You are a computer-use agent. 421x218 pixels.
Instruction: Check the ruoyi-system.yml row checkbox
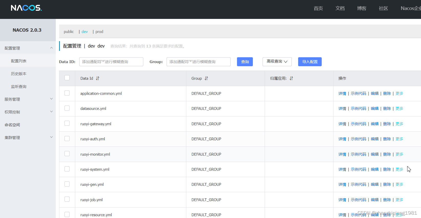click(x=67, y=169)
